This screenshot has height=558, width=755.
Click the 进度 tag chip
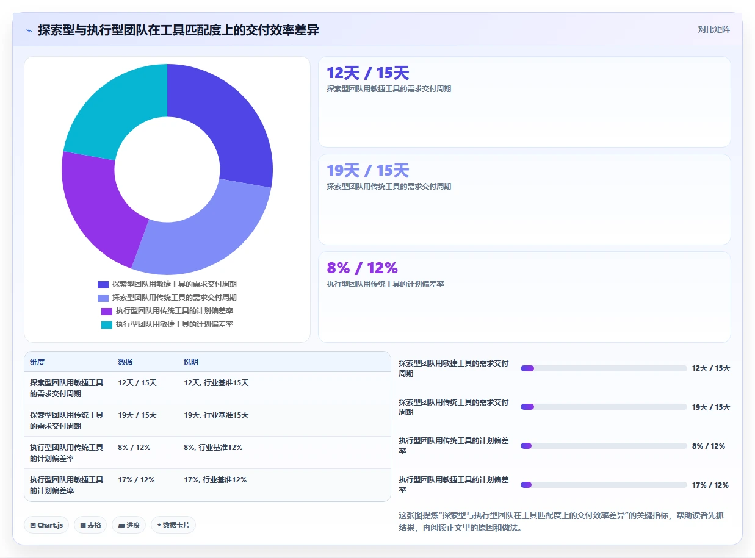point(129,525)
